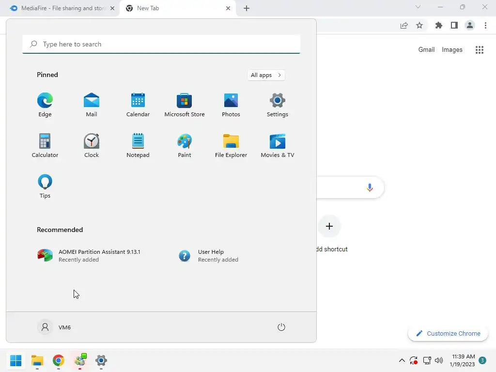
Task: Open File Explorer from pinned apps
Action: 231,145
